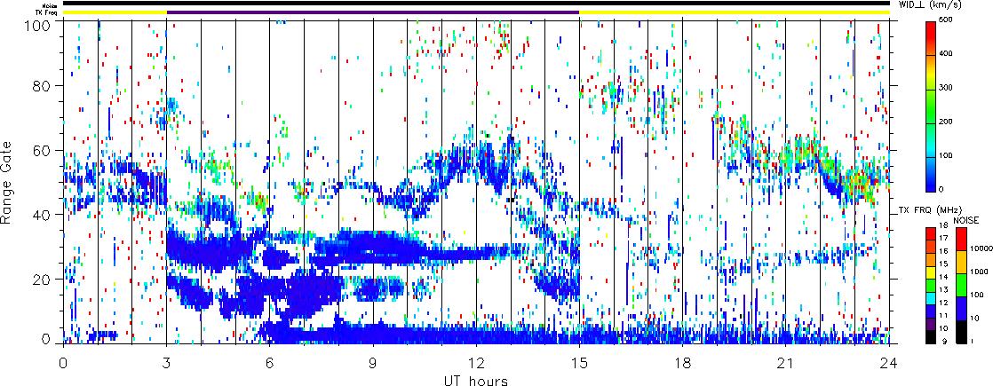The height and width of the screenshot is (386, 993).
Task: Click the width colorbar label 200
Action: pos(948,122)
